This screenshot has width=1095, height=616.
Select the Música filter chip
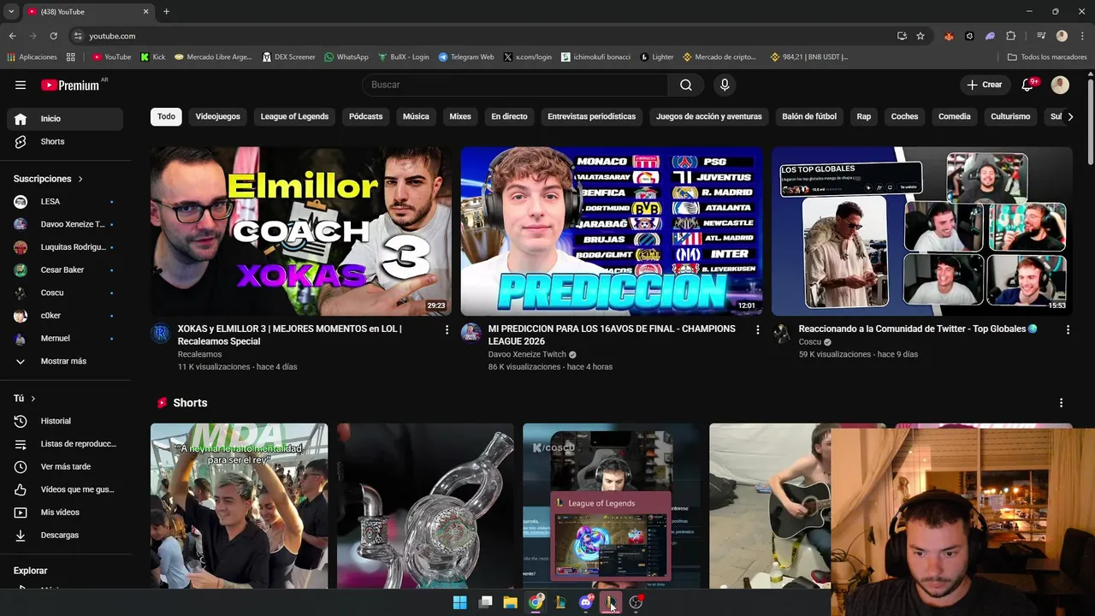(416, 116)
